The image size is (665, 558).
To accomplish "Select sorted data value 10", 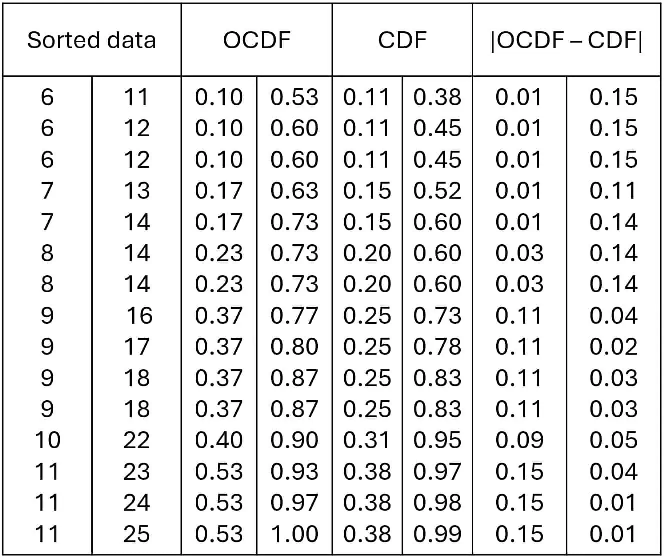I will tap(47, 440).
